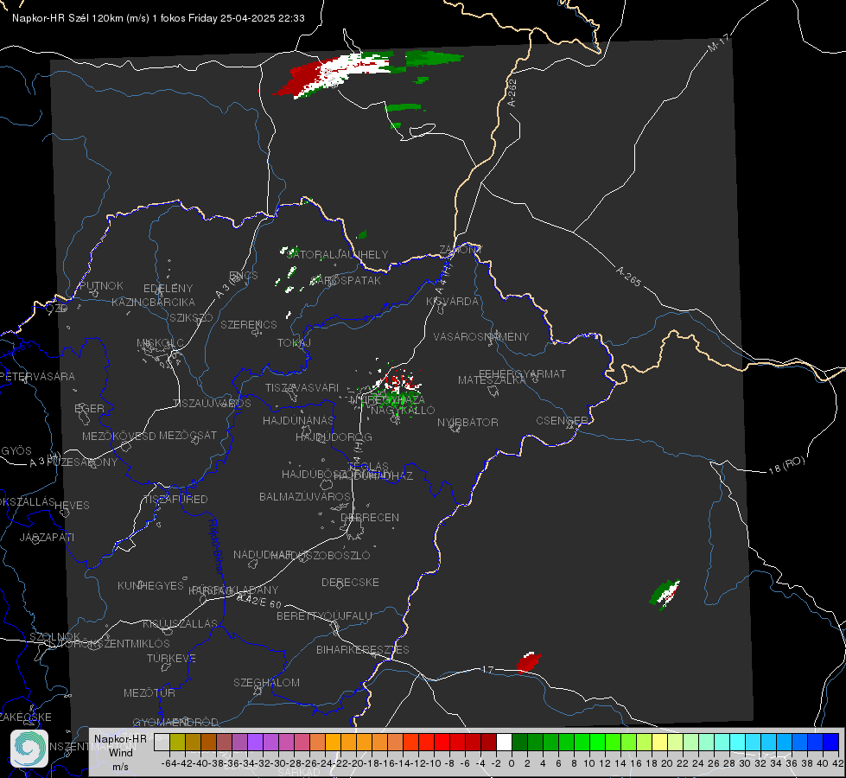Click the TISZAFÜRED city label
The image size is (846, 778).
coord(175,500)
